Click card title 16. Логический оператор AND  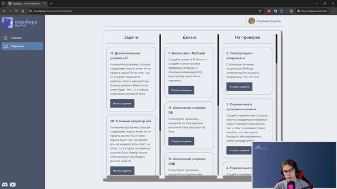pyautogui.click(x=187, y=161)
